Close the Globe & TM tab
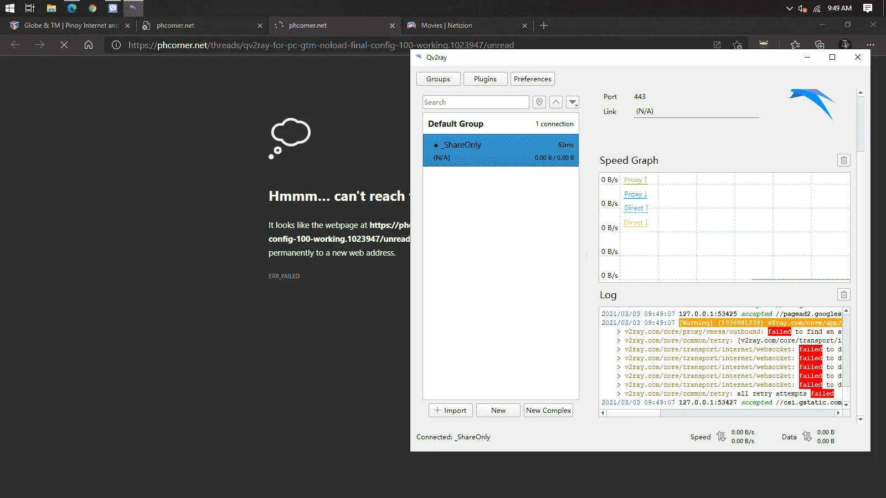The image size is (886, 498). 127,25
